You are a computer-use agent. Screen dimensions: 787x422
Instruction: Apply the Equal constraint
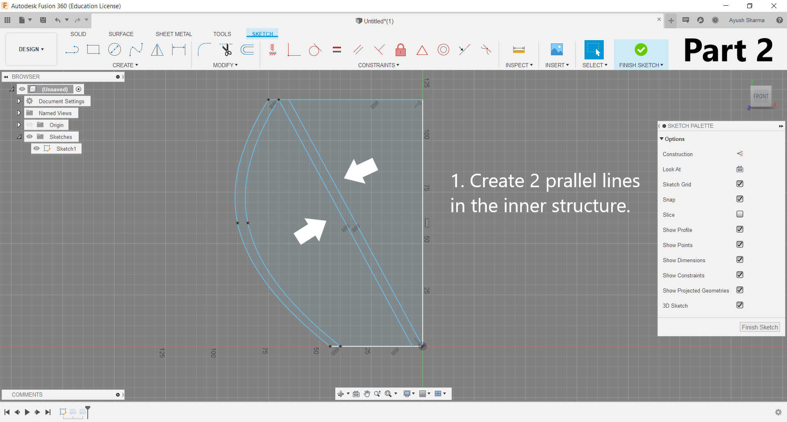337,50
